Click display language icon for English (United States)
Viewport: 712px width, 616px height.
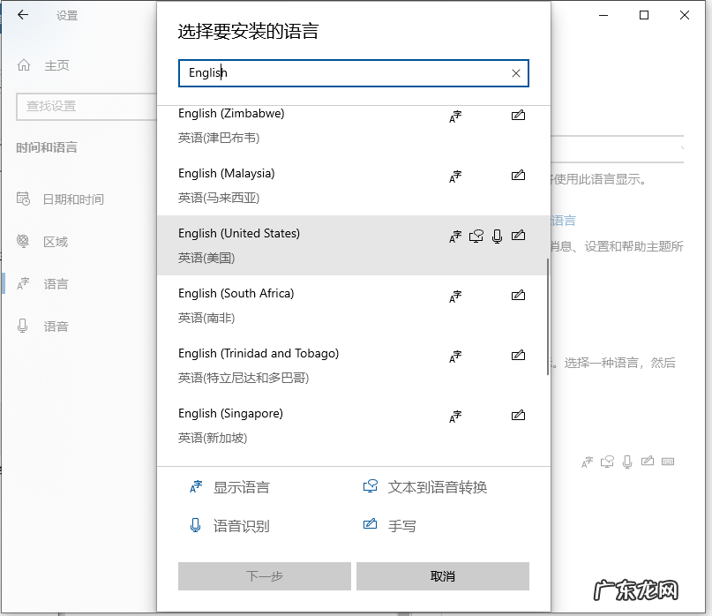[x=454, y=237]
